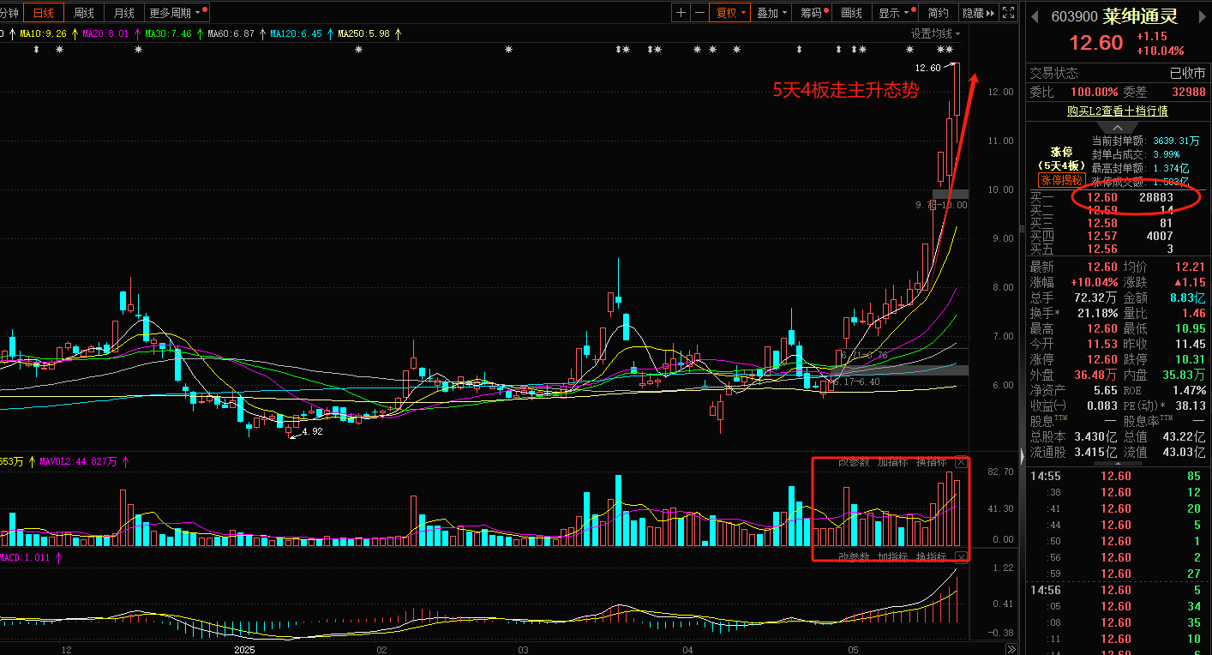Expand the 更多周期 period dropdown
This screenshot has height=655, width=1212.
pyautogui.click(x=177, y=13)
